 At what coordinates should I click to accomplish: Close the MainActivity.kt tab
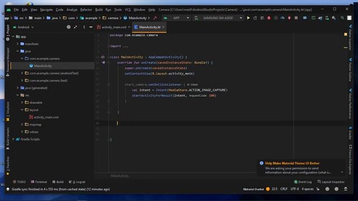tap(163, 27)
